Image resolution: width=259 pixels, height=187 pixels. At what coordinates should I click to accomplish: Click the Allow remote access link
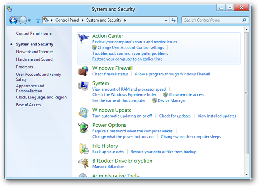point(186,95)
